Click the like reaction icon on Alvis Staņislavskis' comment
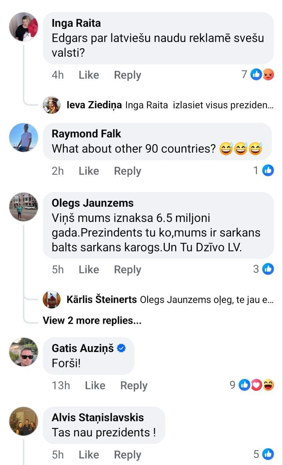Screen dimensions: 283x465 click(268, 454)
